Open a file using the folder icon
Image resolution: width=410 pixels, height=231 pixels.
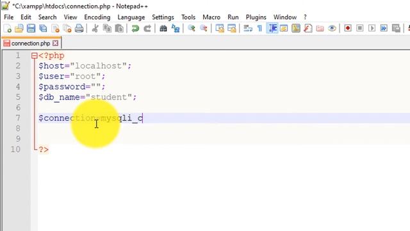click(19, 28)
